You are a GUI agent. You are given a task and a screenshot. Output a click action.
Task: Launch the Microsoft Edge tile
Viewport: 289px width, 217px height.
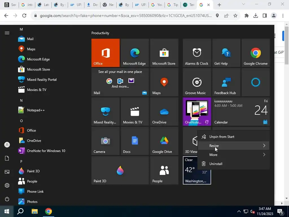[135, 53]
